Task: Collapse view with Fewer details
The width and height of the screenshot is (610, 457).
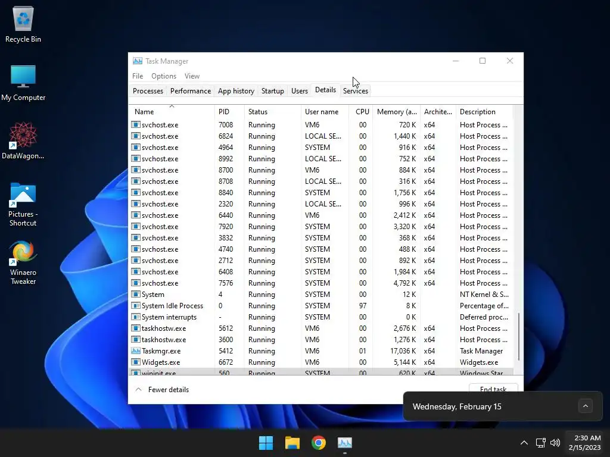Action: [x=162, y=390]
